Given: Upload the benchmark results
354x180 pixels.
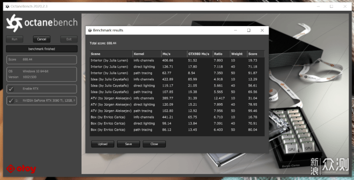Looking at the screenshot, I should [x=102, y=144].
